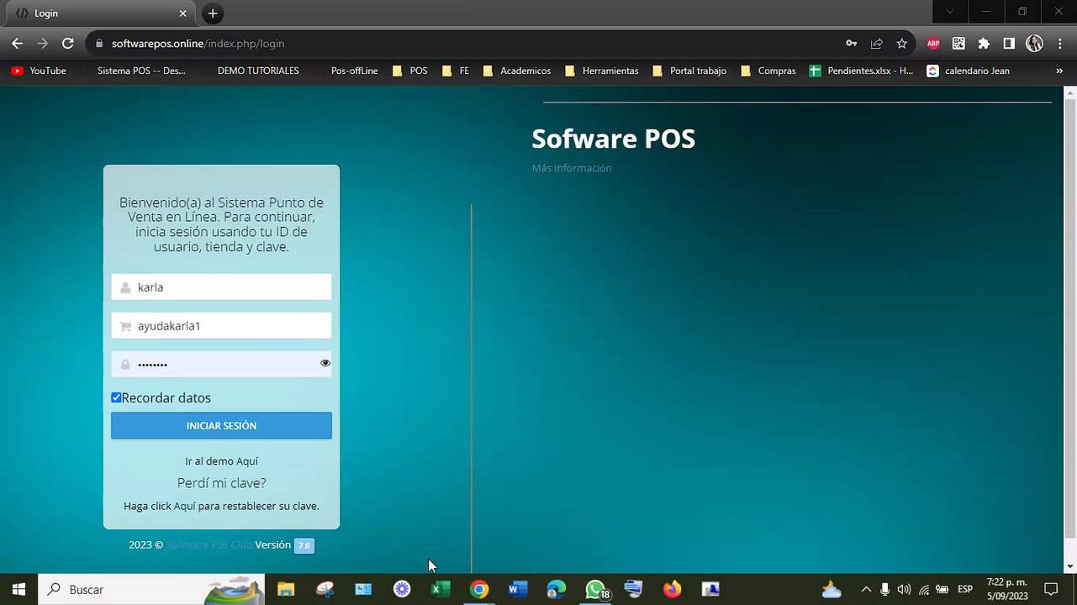Open the ABP adblock extension

933,44
